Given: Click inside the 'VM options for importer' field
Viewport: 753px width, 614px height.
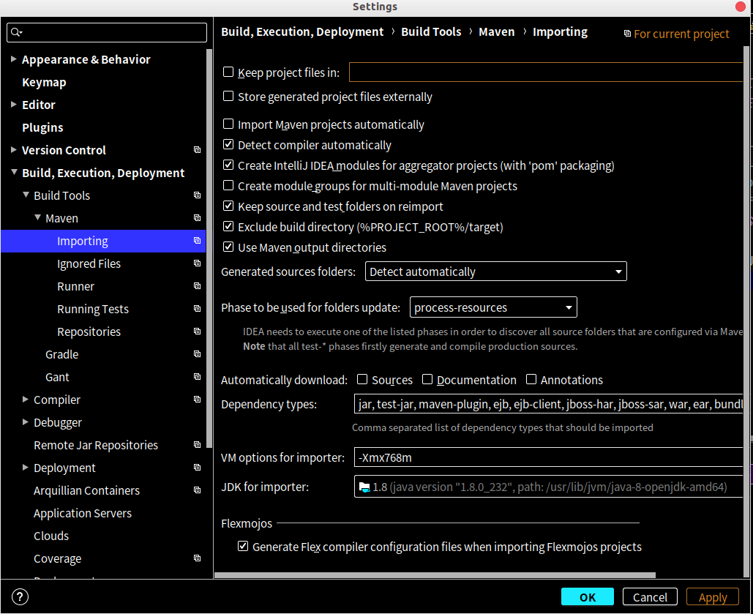Looking at the screenshot, I should click(512, 457).
